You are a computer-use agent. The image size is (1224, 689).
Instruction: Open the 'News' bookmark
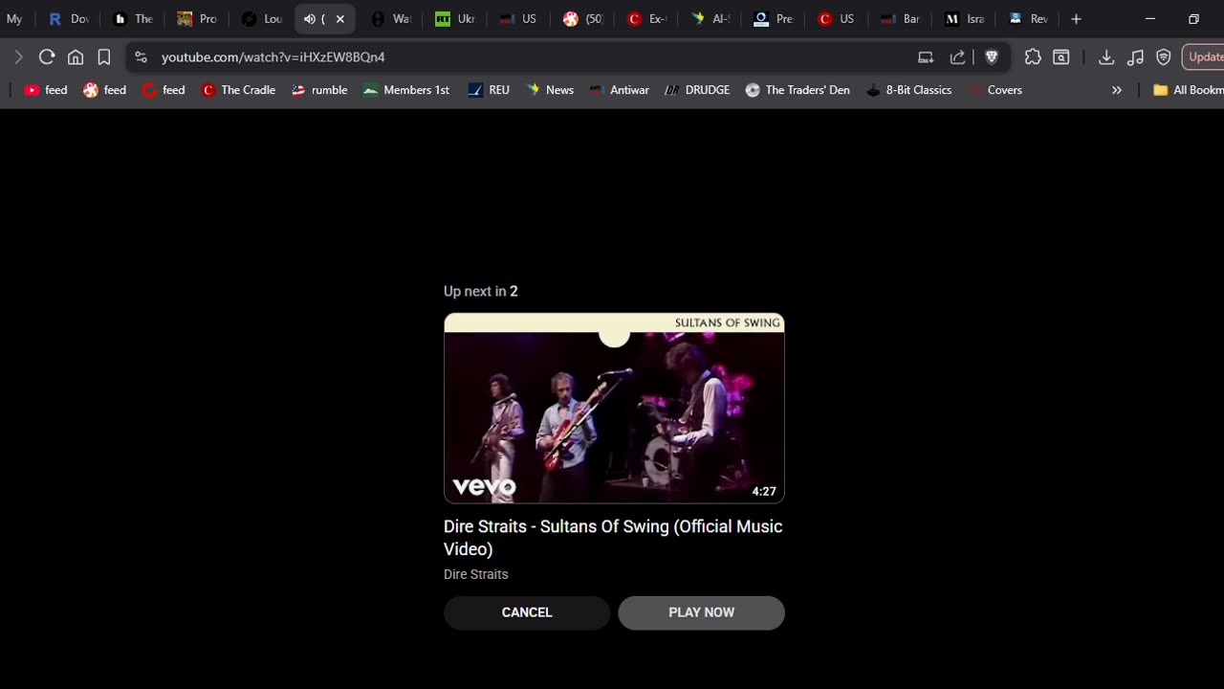550,90
